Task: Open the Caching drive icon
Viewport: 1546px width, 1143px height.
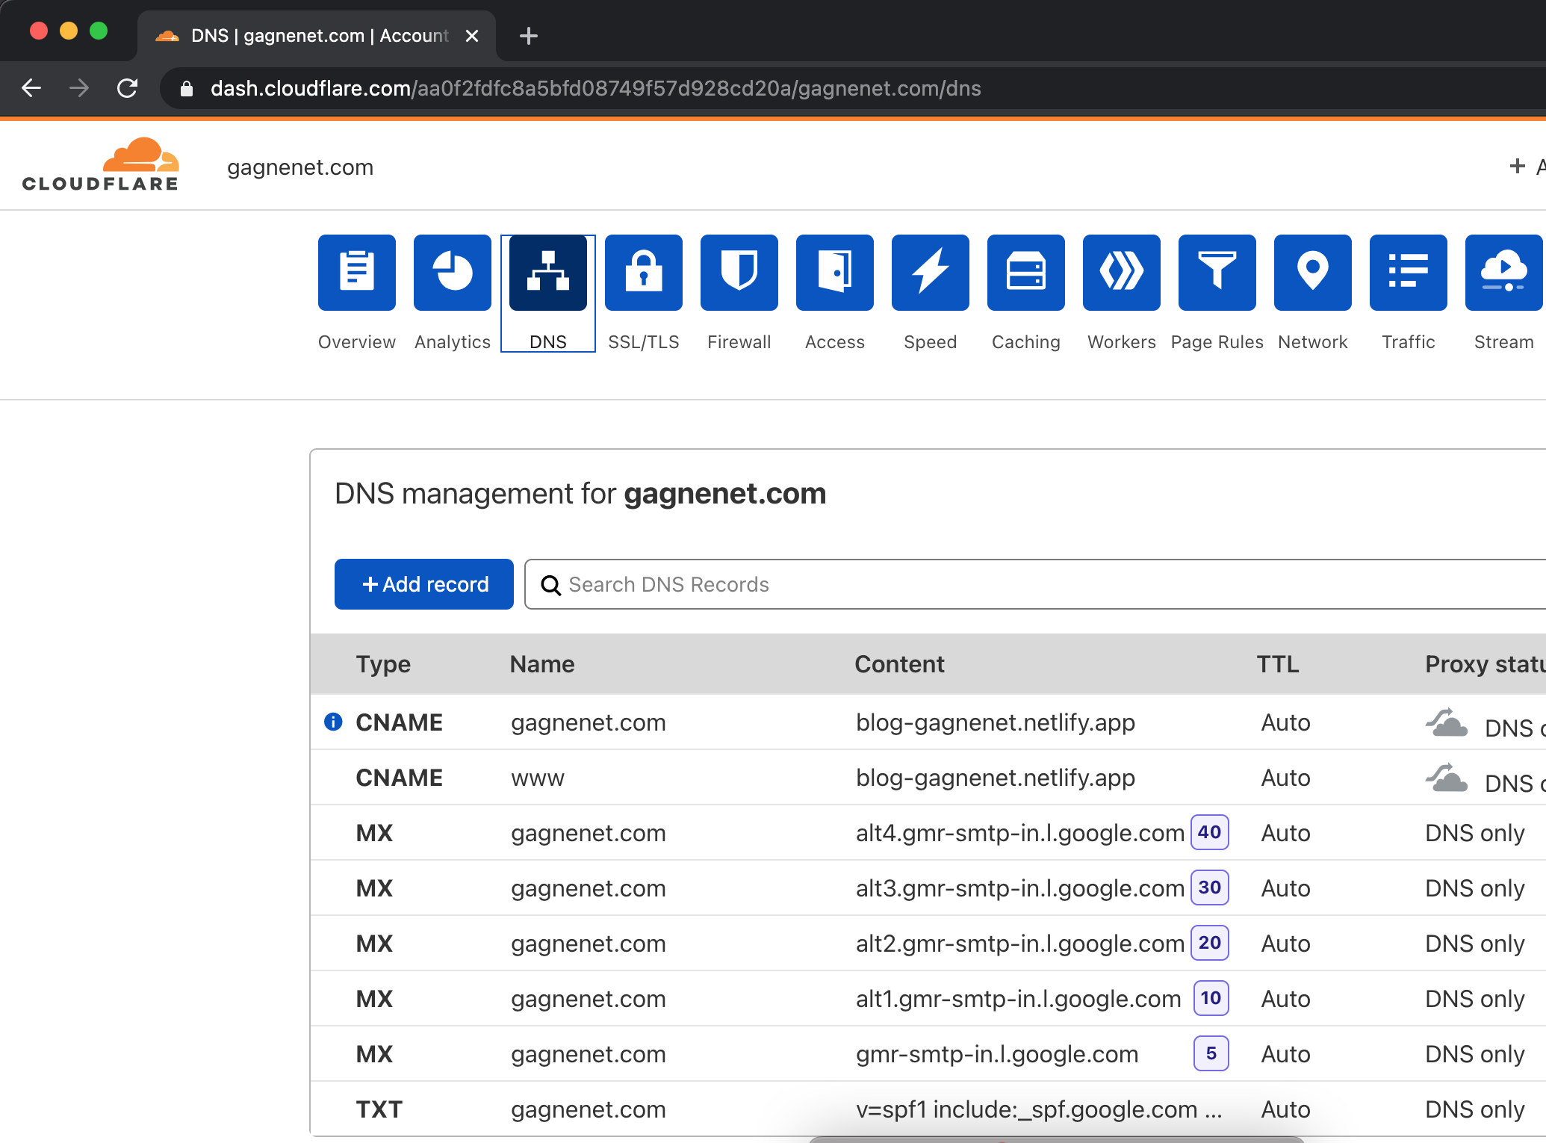Action: [x=1026, y=272]
